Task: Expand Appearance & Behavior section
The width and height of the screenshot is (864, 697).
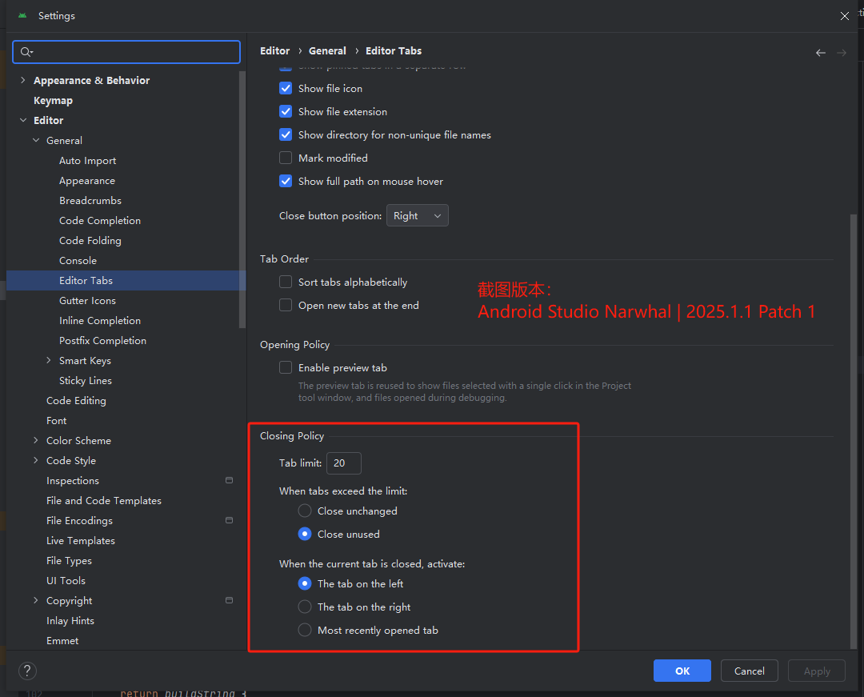Action: click(22, 81)
